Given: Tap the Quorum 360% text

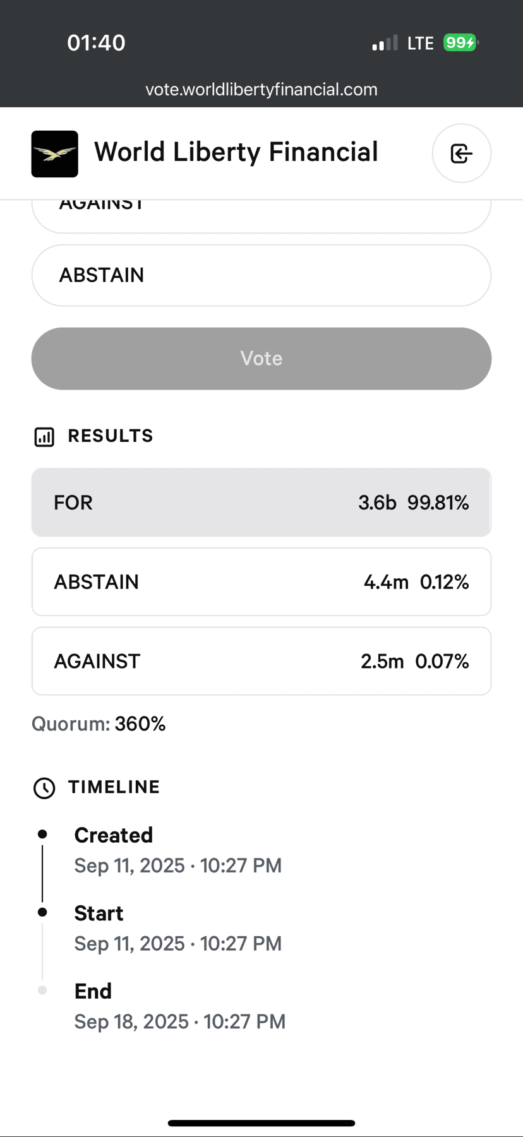Looking at the screenshot, I should pos(99,723).
